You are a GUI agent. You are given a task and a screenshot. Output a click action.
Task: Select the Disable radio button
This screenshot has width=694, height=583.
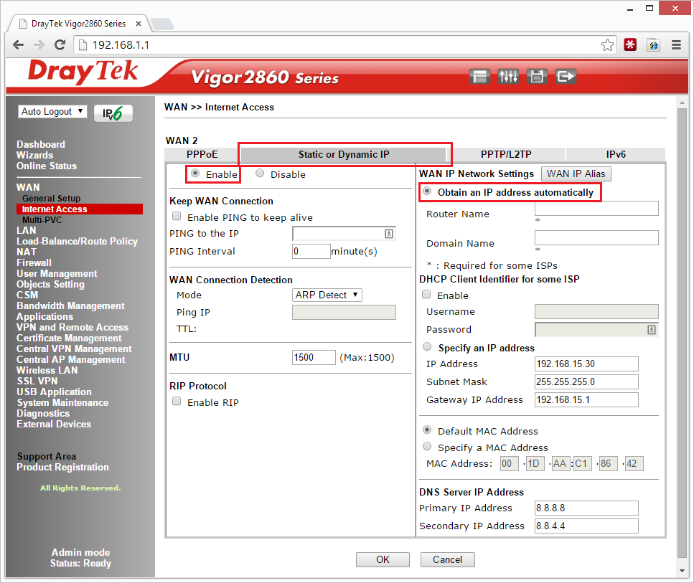(x=260, y=174)
